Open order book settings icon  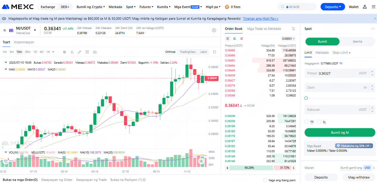[293, 29]
